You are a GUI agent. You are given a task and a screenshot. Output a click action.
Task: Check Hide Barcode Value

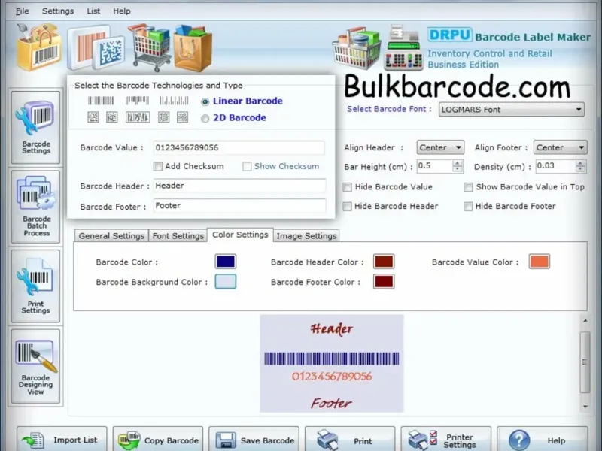347,187
